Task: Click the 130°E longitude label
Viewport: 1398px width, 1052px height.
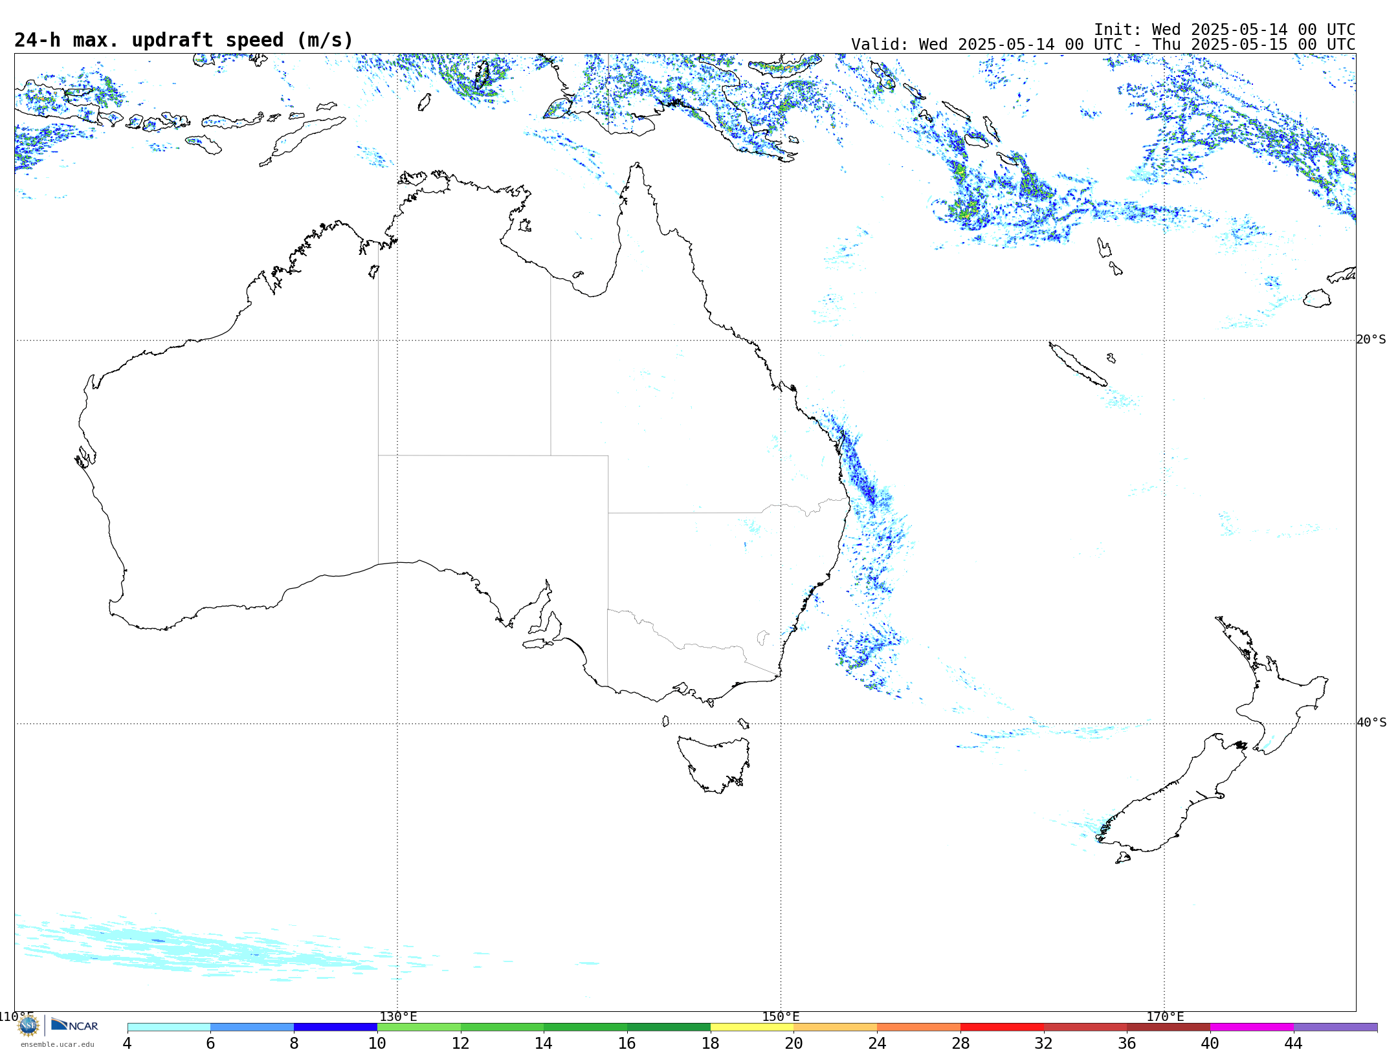Action: [398, 1017]
